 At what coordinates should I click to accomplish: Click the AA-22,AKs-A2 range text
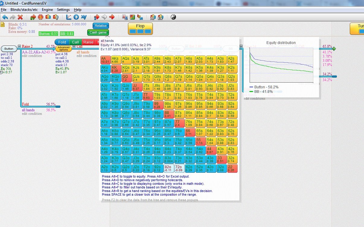34,52
